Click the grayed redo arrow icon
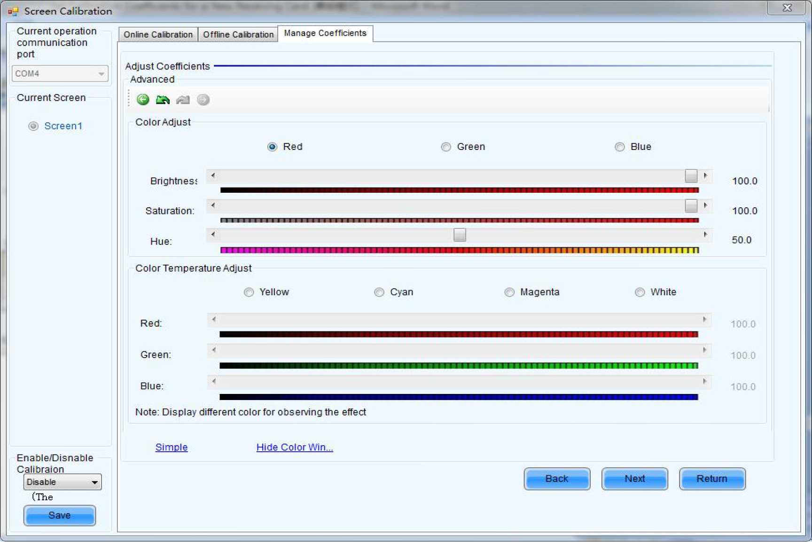Viewport: 812px width, 542px height. [183, 100]
